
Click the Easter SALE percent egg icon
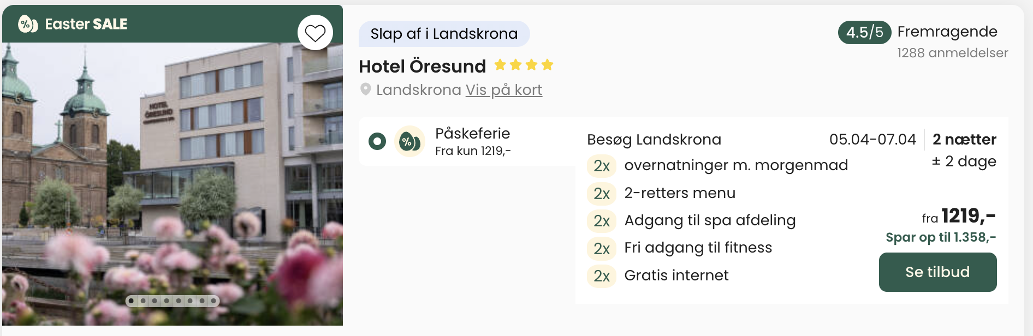27,24
